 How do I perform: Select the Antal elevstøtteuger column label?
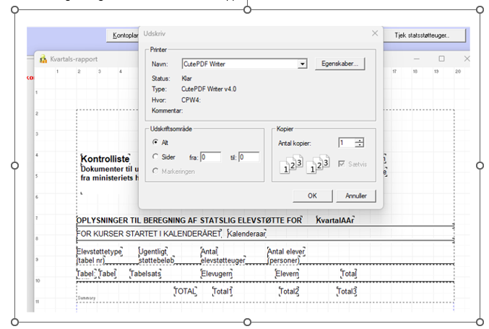point(223,256)
